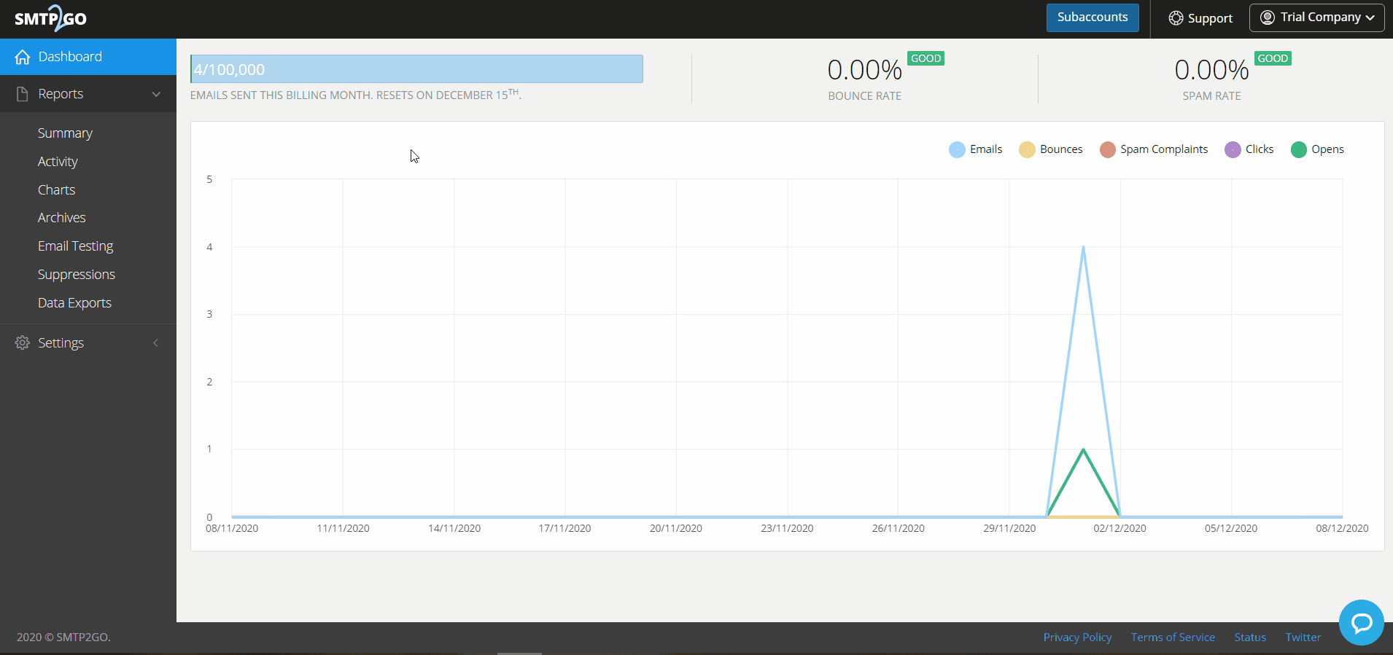This screenshot has width=1393, height=655.
Task: Toggle Spam Complaints series in legend
Action: coord(1154,149)
